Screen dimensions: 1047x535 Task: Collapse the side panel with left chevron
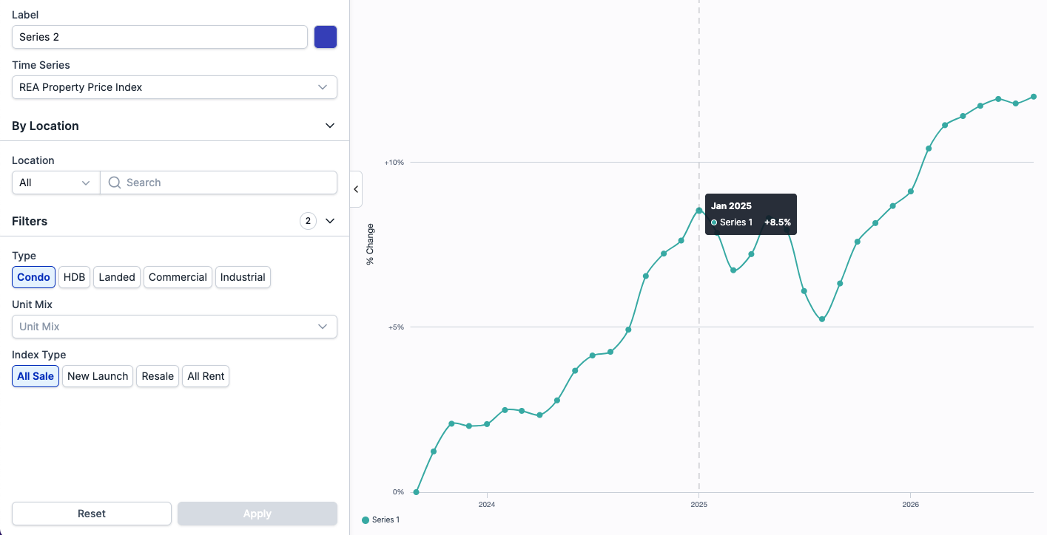point(356,189)
